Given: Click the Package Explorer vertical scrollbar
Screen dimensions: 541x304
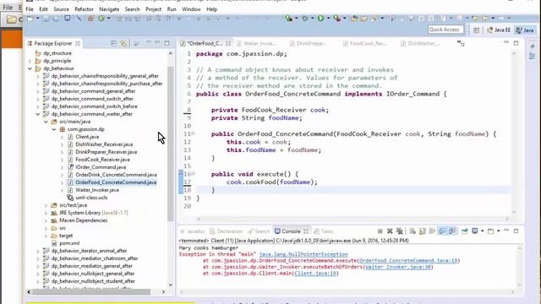Looking at the screenshot, I should [x=171, y=143].
